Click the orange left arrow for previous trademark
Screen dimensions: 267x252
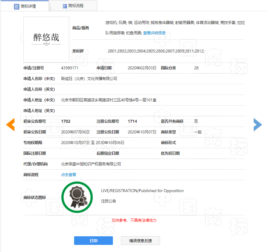[10, 125]
